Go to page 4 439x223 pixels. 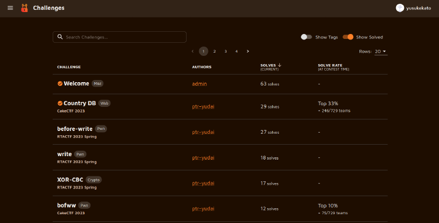coord(237,52)
